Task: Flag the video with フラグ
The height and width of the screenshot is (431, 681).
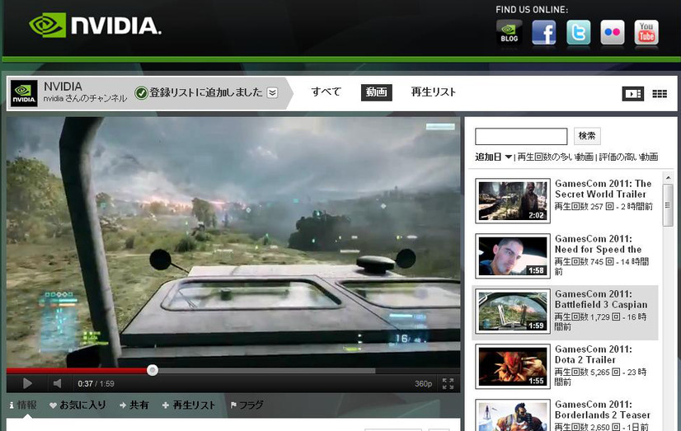Action: point(247,405)
